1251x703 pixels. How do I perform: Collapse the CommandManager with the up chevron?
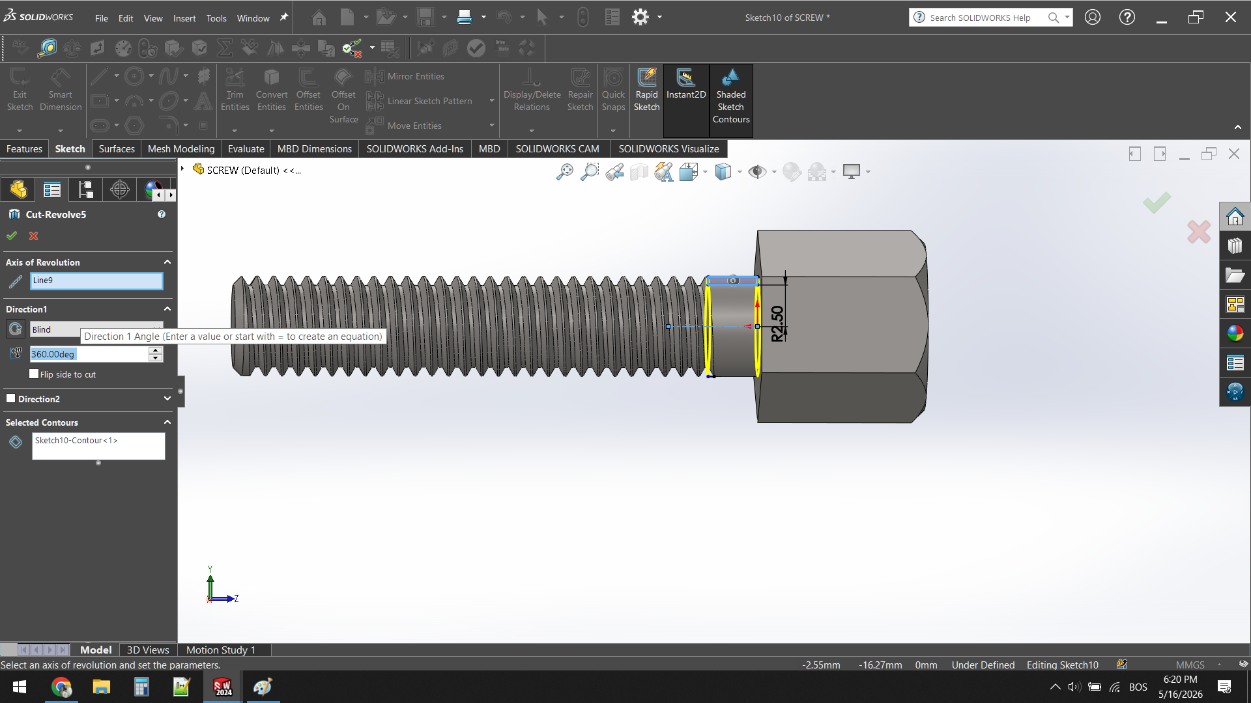[x=1238, y=128]
